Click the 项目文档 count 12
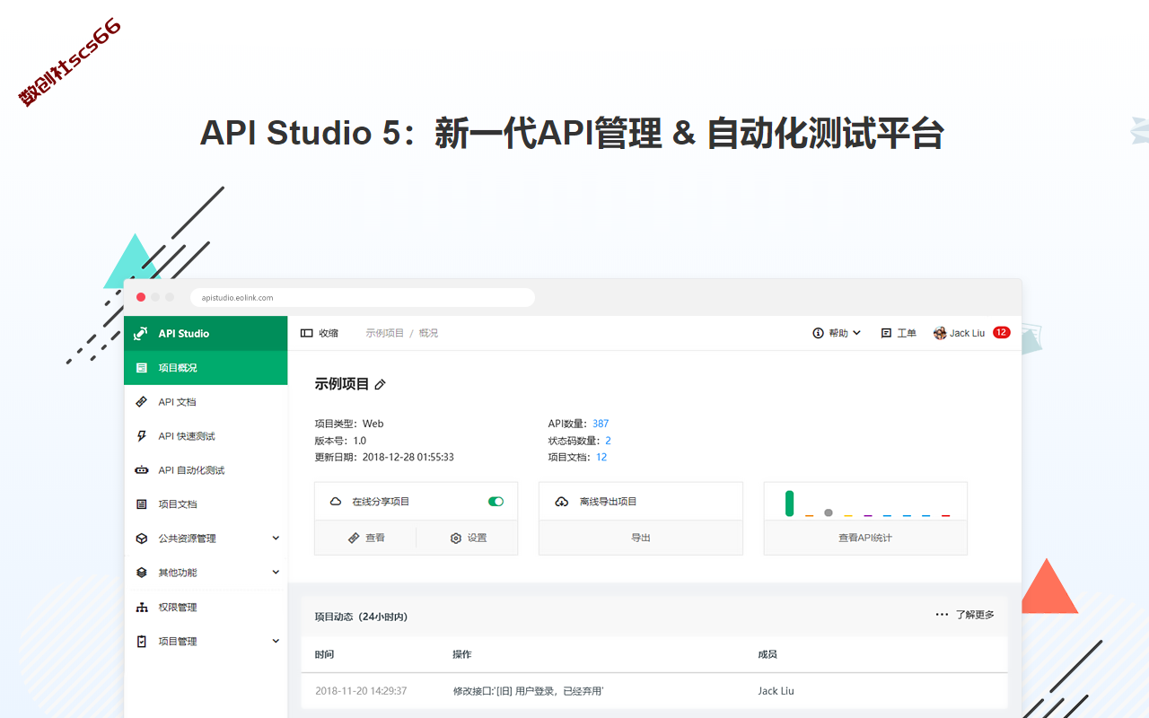Image resolution: width=1149 pixels, height=718 pixels. pos(601,457)
